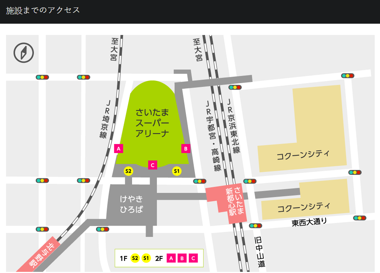The image size is (380, 273).
Task: Click the 至大宮 label by the 埼京線 tracks
Action: [114, 49]
